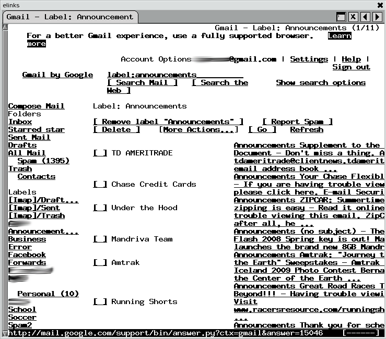
Task: Open the Announcement... label
Action: click(x=43, y=232)
